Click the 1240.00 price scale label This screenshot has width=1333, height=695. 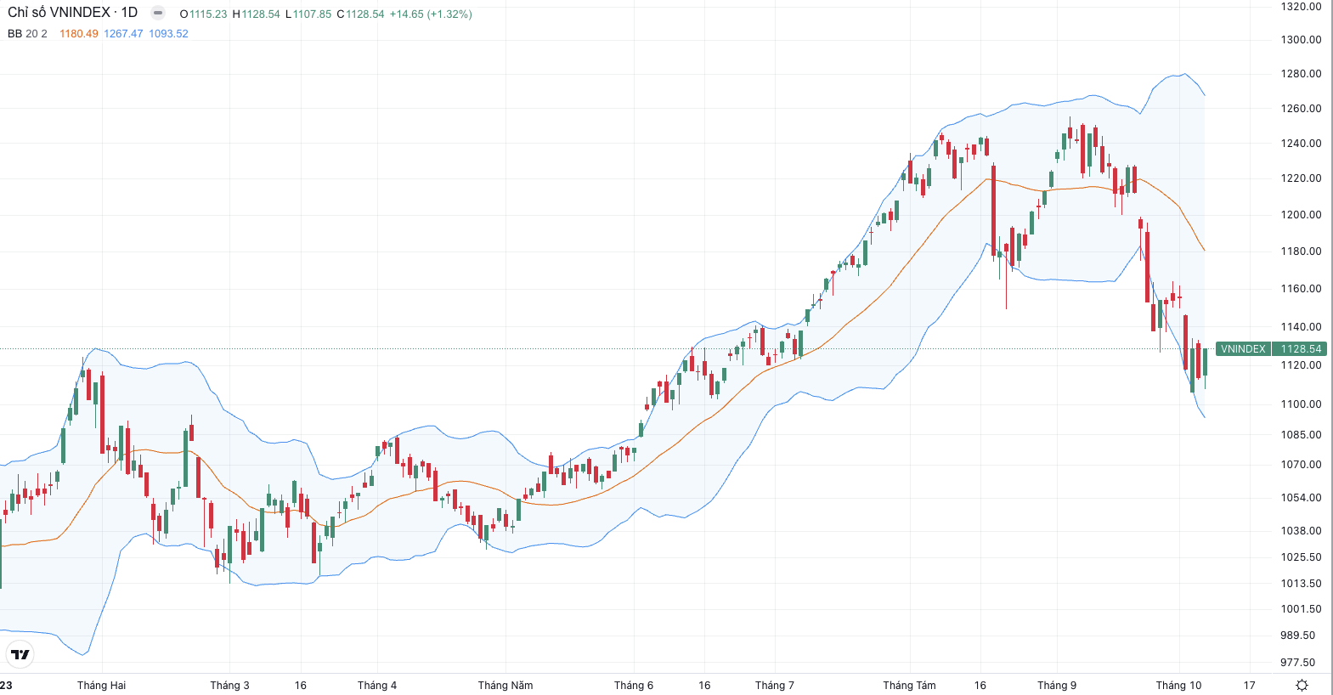1301,144
